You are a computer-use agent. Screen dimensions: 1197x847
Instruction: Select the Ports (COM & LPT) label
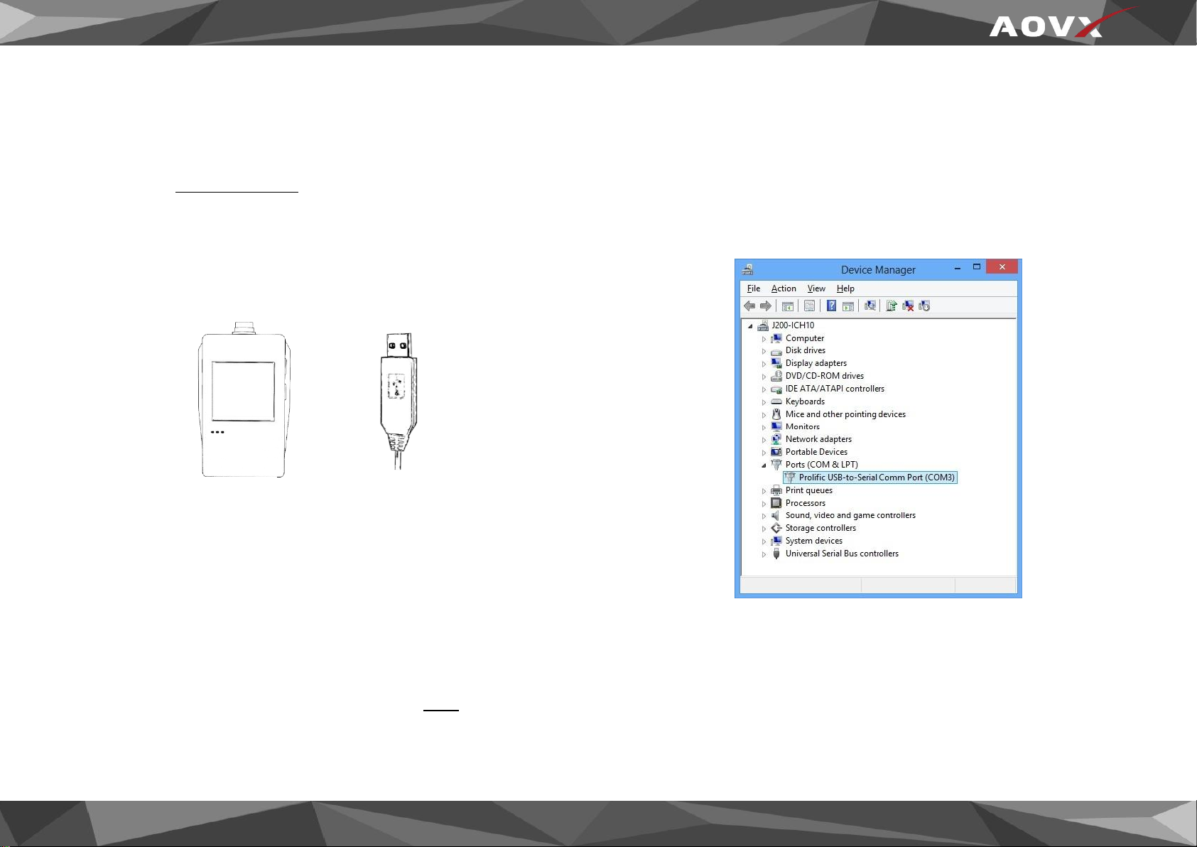point(822,465)
